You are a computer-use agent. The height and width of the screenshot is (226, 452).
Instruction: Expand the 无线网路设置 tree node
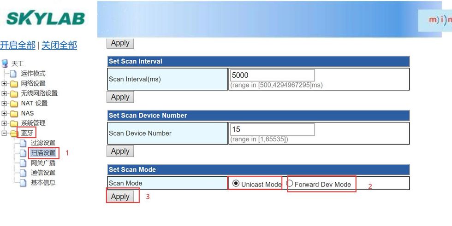click(x=4, y=93)
